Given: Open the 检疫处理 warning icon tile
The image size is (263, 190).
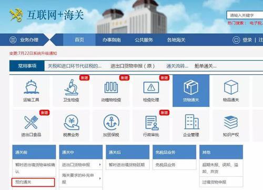Looking at the screenshot, I should tap(151, 91).
